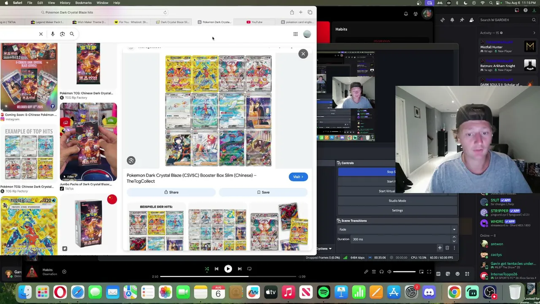Adjust the music player volume slider
This screenshot has width=540, height=304.
[405, 272]
